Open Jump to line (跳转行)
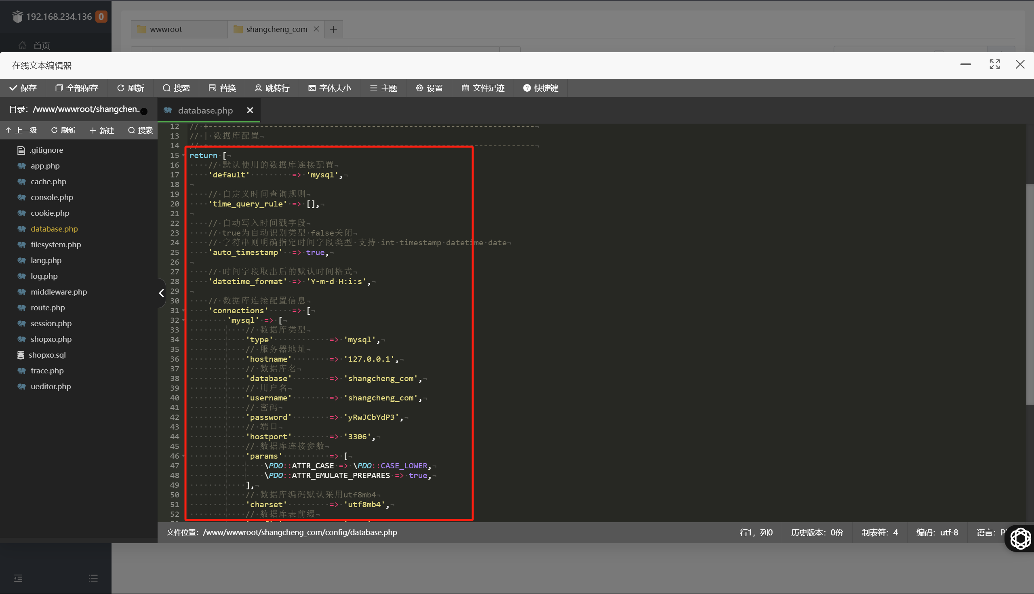Viewport: 1034px width, 594px height. point(272,88)
